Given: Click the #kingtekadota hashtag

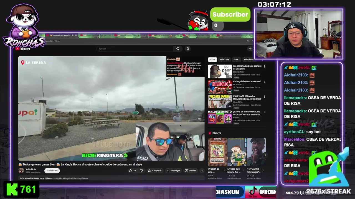Looking at the screenshot, I should pyautogui.click(x=69, y=179).
